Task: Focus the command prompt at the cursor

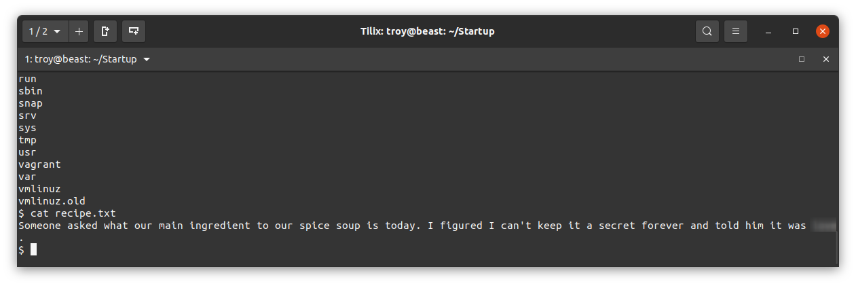Action: 34,250
